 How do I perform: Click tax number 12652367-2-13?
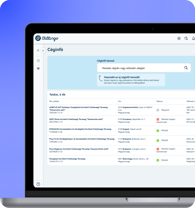pyautogui.click(x=56, y=113)
